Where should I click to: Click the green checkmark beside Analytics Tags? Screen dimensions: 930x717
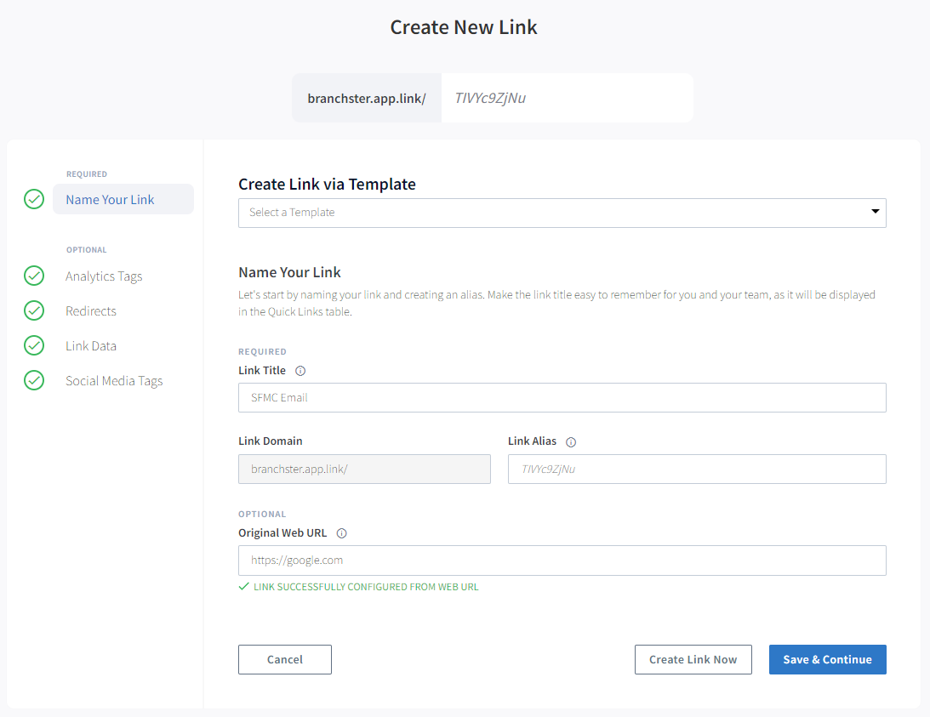(x=34, y=276)
